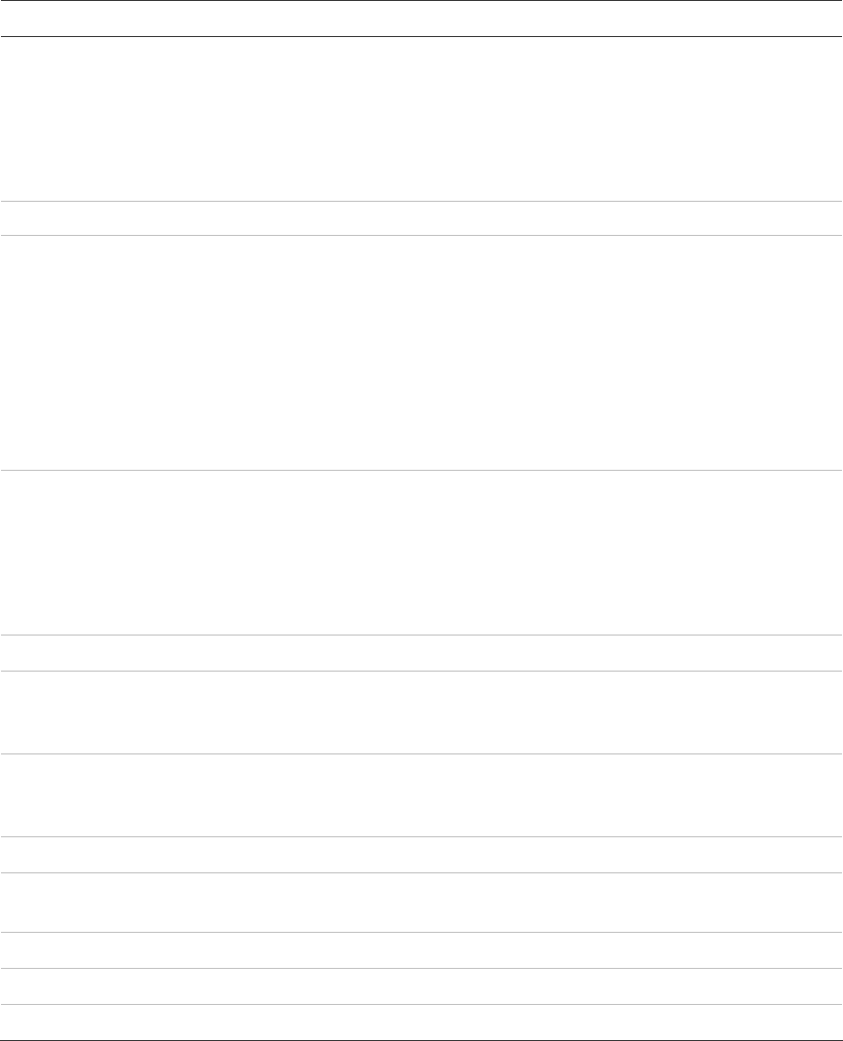Click the empty header row at top
Viewport: 843px width, 1041px height.
421,19
